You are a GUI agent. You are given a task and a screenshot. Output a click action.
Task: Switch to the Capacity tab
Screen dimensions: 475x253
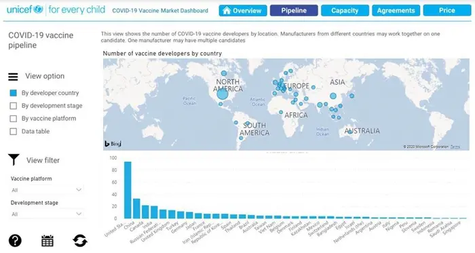coord(345,10)
